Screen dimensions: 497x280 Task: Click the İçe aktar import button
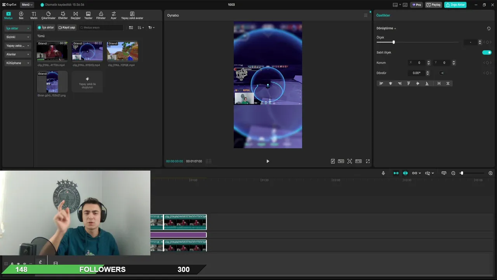point(46,28)
